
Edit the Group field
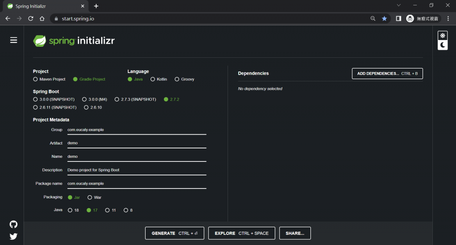pyautogui.click(x=137, y=130)
